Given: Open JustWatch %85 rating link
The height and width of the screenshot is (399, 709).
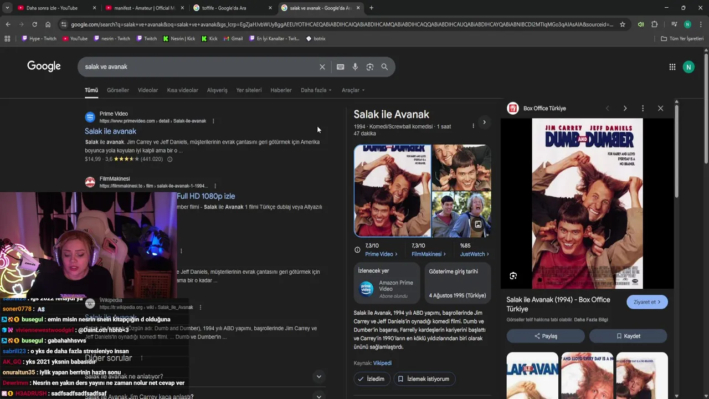Looking at the screenshot, I should (475, 254).
